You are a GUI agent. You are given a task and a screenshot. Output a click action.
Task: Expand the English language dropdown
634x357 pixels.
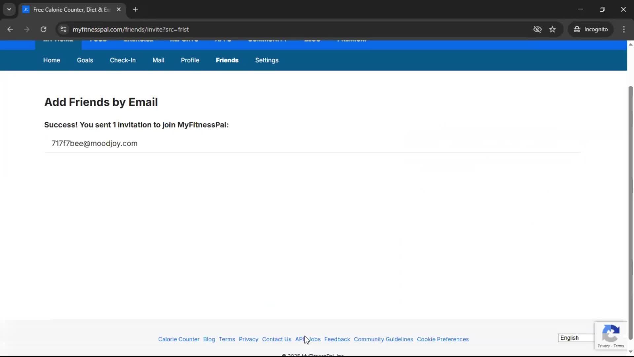(576, 338)
